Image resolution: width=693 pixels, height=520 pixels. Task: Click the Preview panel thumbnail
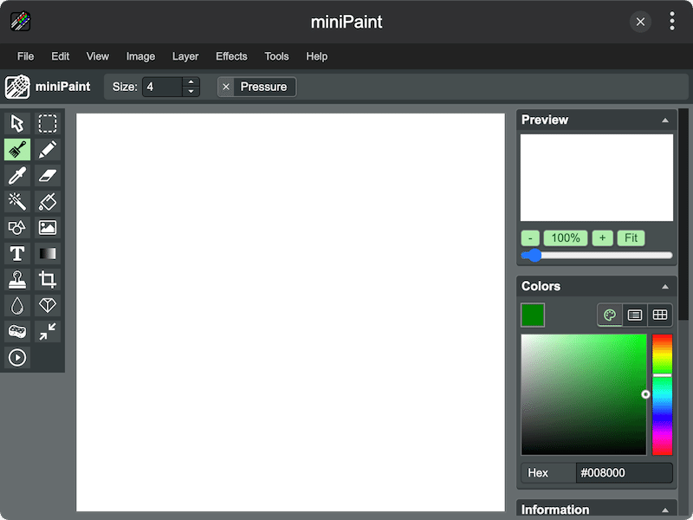click(597, 178)
